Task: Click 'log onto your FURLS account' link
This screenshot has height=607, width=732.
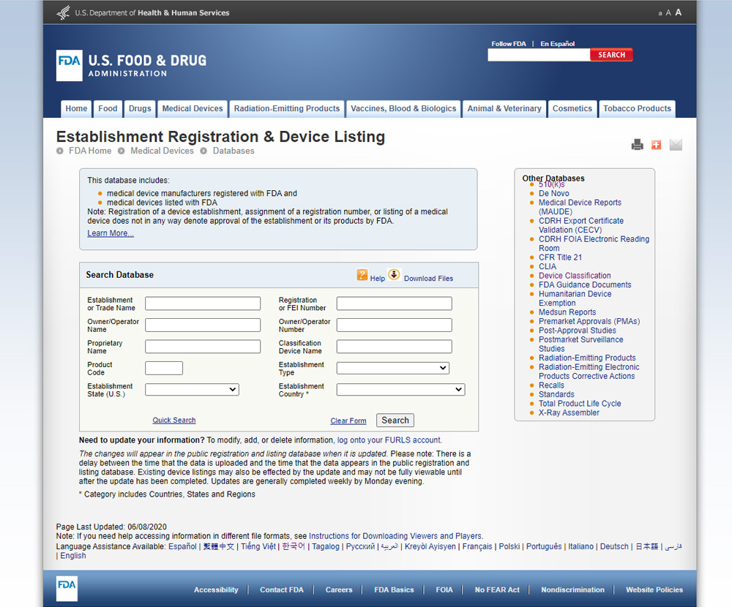Action: pyautogui.click(x=389, y=440)
